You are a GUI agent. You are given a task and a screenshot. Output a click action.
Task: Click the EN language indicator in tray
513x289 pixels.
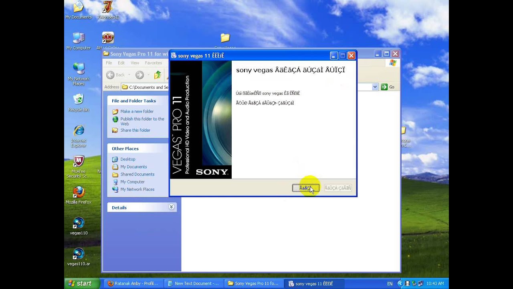click(390, 284)
